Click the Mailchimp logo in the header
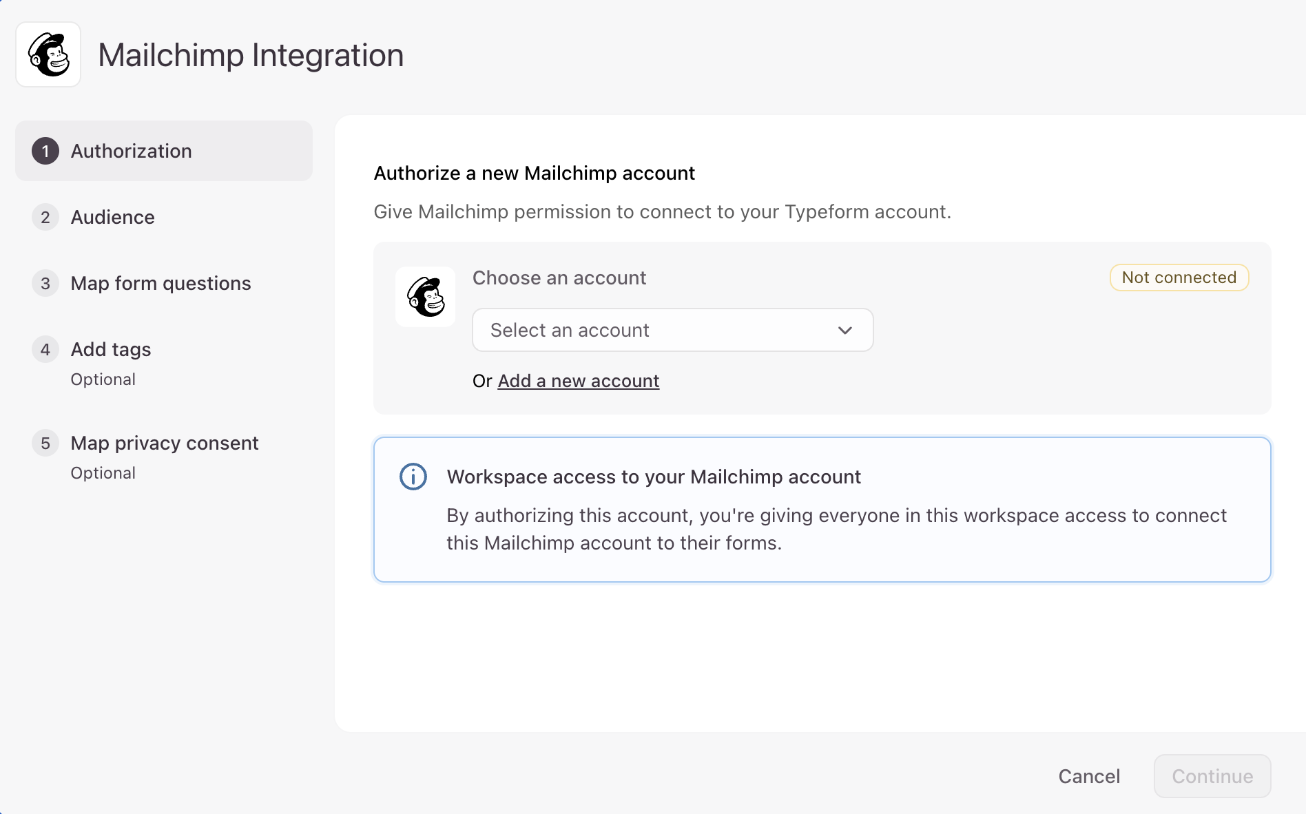This screenshot has height=814, width=1306. [x=48, y=54]
